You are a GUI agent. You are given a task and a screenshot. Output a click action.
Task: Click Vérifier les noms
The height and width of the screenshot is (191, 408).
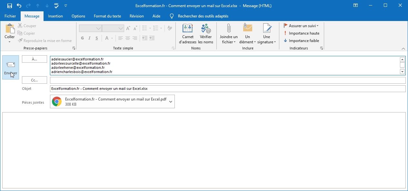206,34
